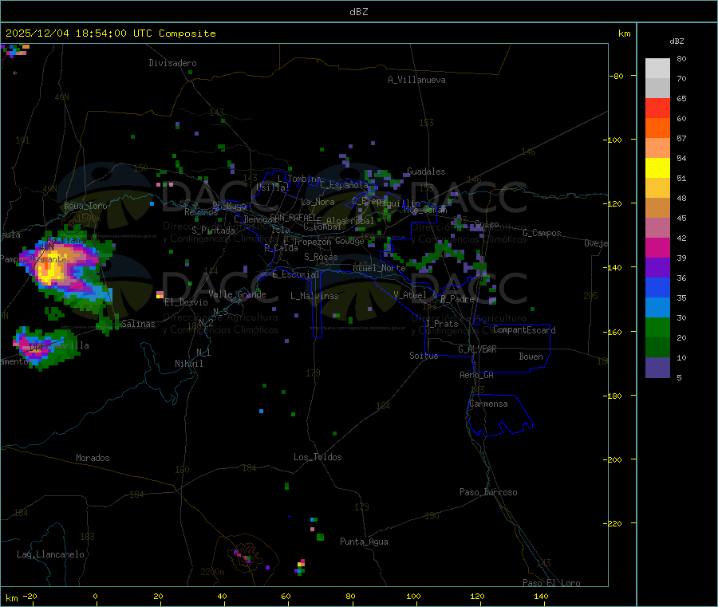This screenshot has width=718, height=607.
Task: Click the R_Padre label
Action: [457, 299]
